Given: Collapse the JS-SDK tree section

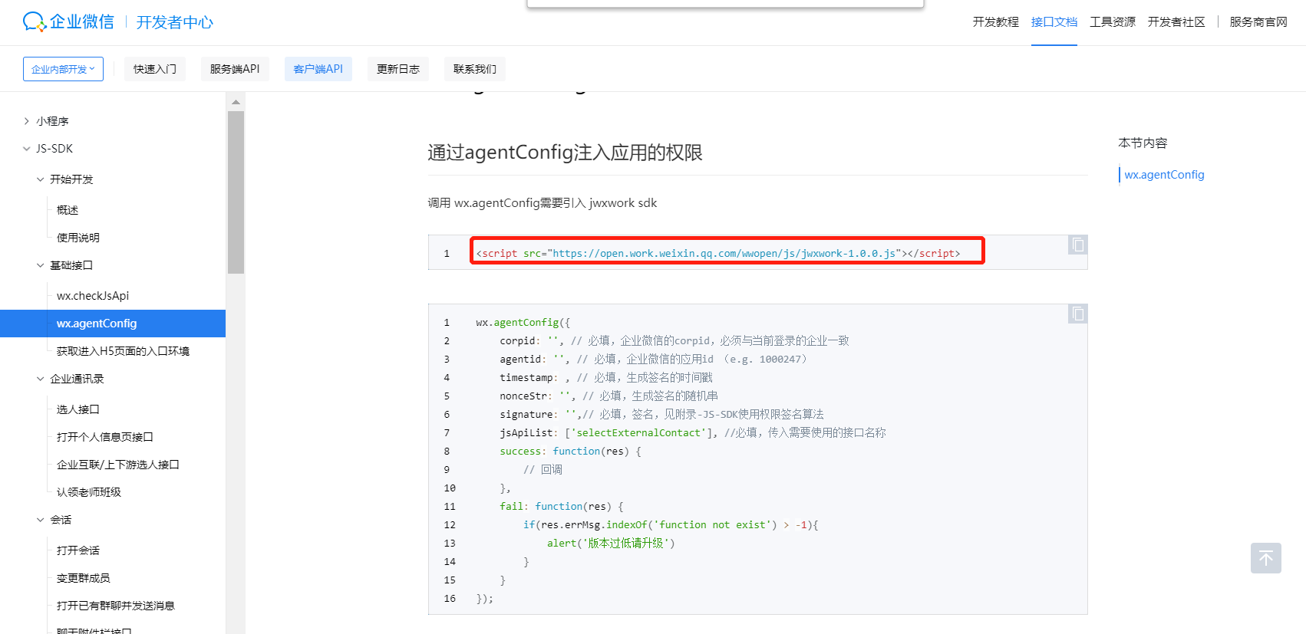Looking at the screenshot, I should click(27, 149).
